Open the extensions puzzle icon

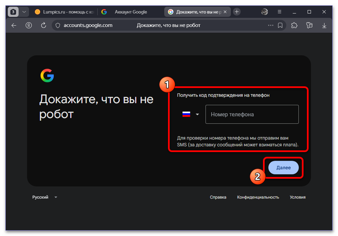click(294, 25)
